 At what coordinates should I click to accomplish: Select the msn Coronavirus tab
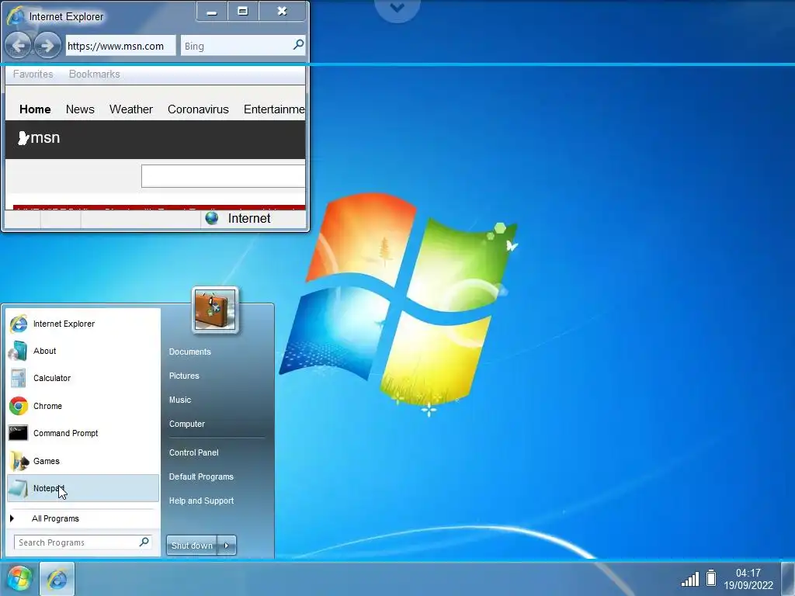pyautogui.click(x=198, y=109)
